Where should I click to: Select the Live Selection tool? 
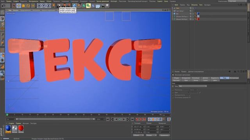click(x=14, y=6)
